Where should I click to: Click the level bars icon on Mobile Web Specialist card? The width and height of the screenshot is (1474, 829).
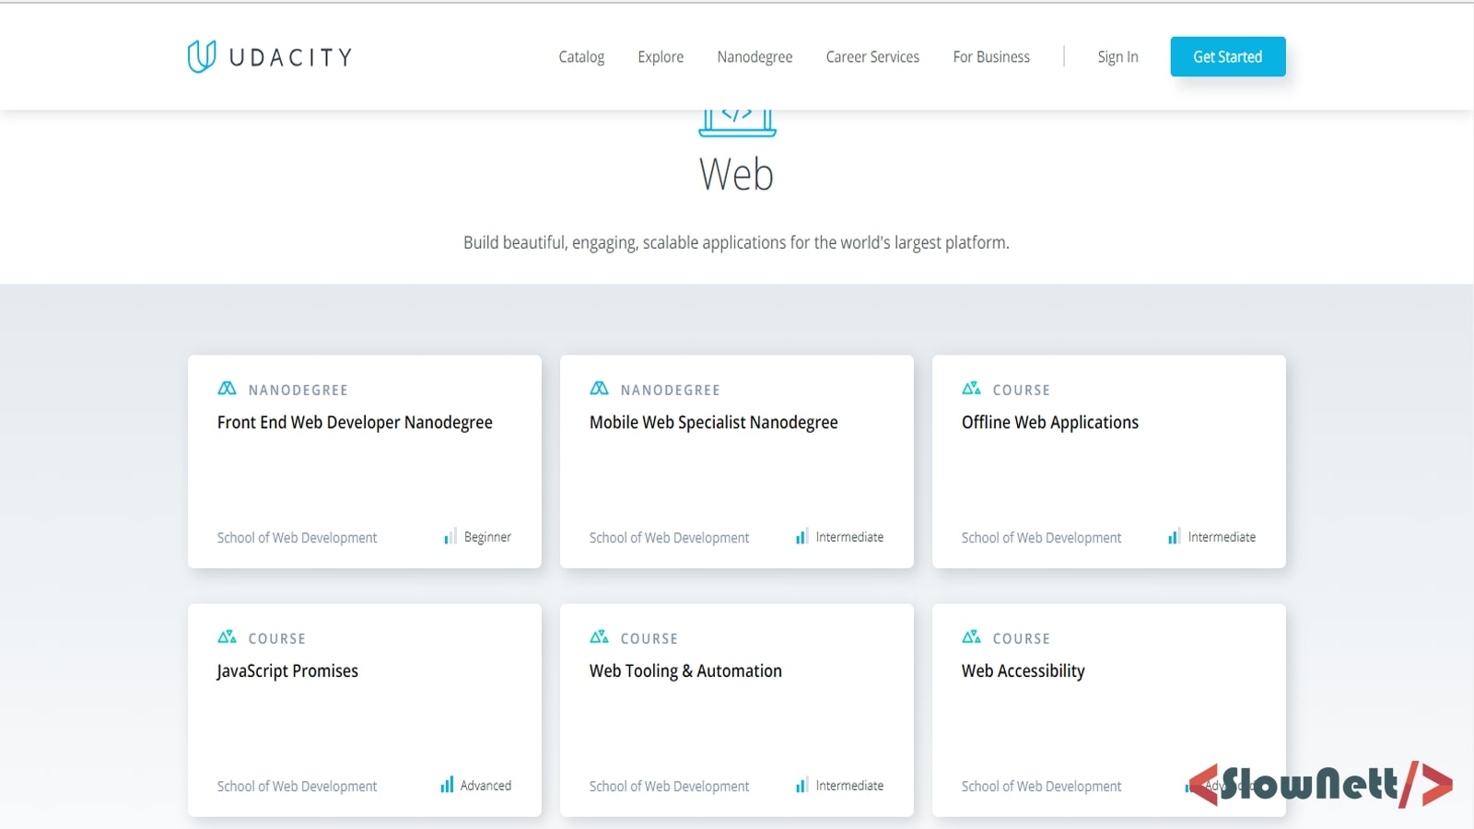tap(801, 536)
